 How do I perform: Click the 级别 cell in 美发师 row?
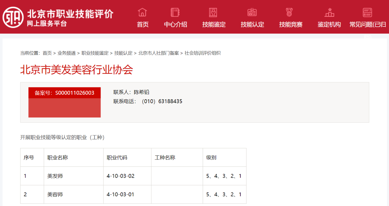coord(224,176)
